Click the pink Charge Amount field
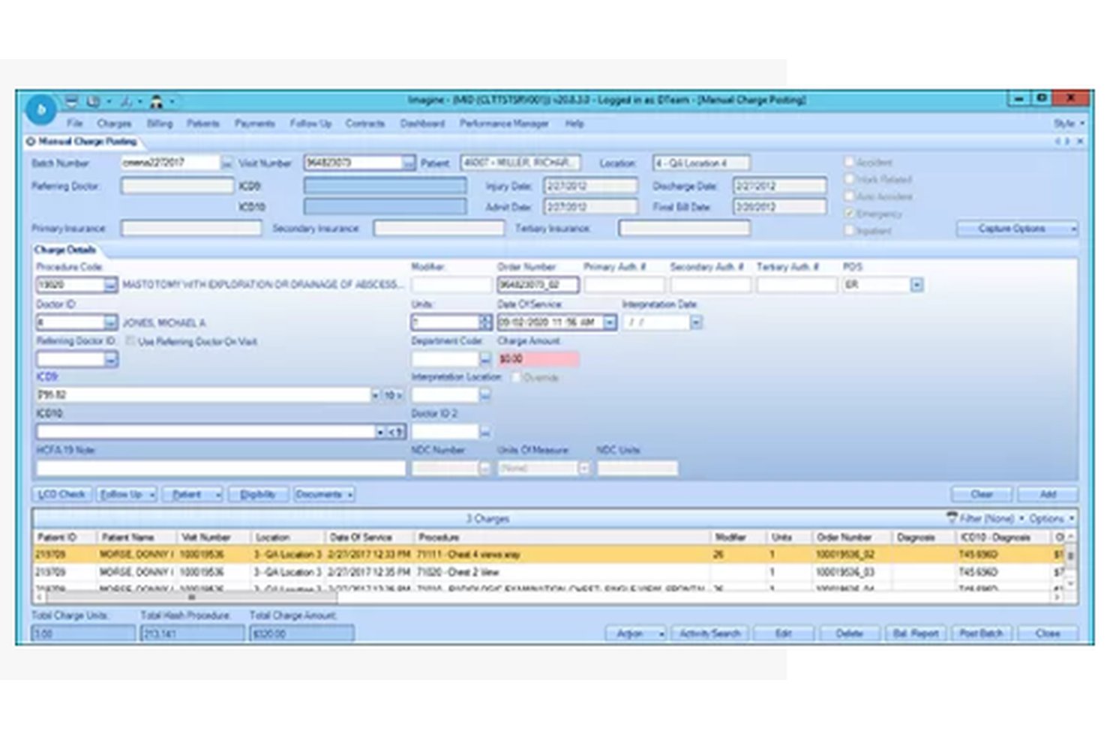This screenshot has width=1110, height=740. pos(538,359)
